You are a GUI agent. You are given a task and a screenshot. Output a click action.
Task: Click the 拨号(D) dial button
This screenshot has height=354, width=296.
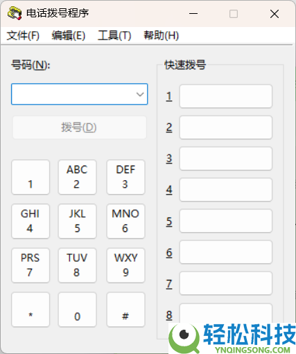tap(79, 127)
